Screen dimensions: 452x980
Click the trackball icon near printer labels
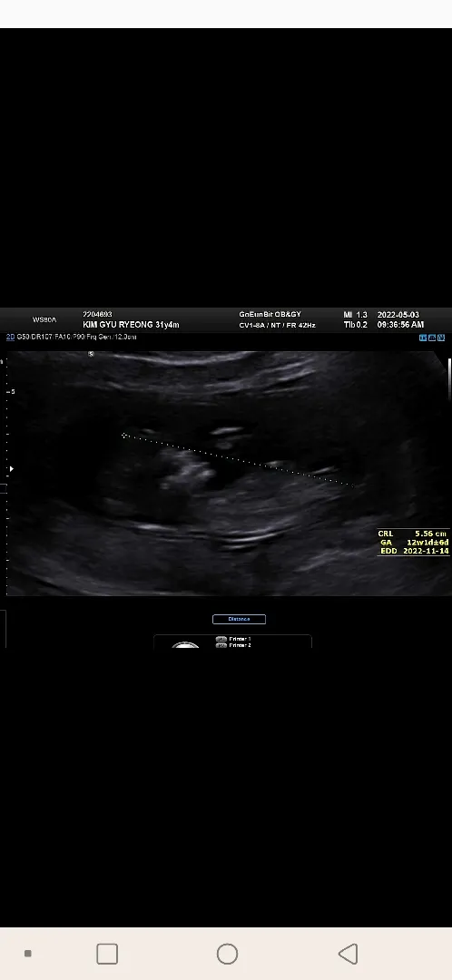(x=185, y=645)
